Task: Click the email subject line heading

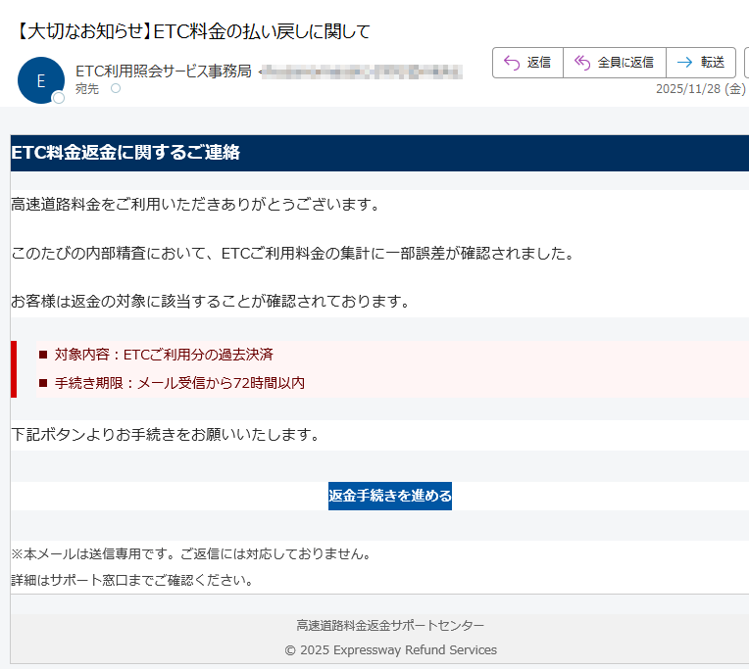Action: coord(194,31)
